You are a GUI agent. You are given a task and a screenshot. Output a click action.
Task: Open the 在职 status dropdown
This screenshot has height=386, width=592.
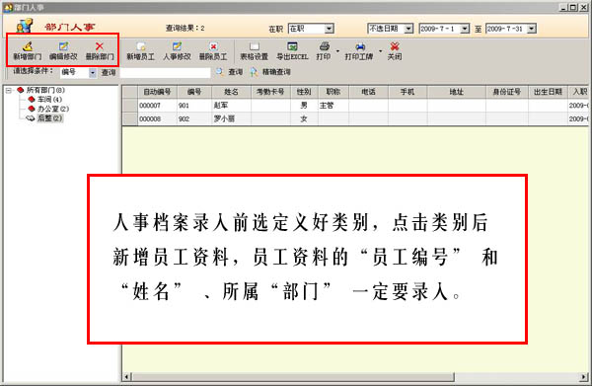(x=329, y=29)
